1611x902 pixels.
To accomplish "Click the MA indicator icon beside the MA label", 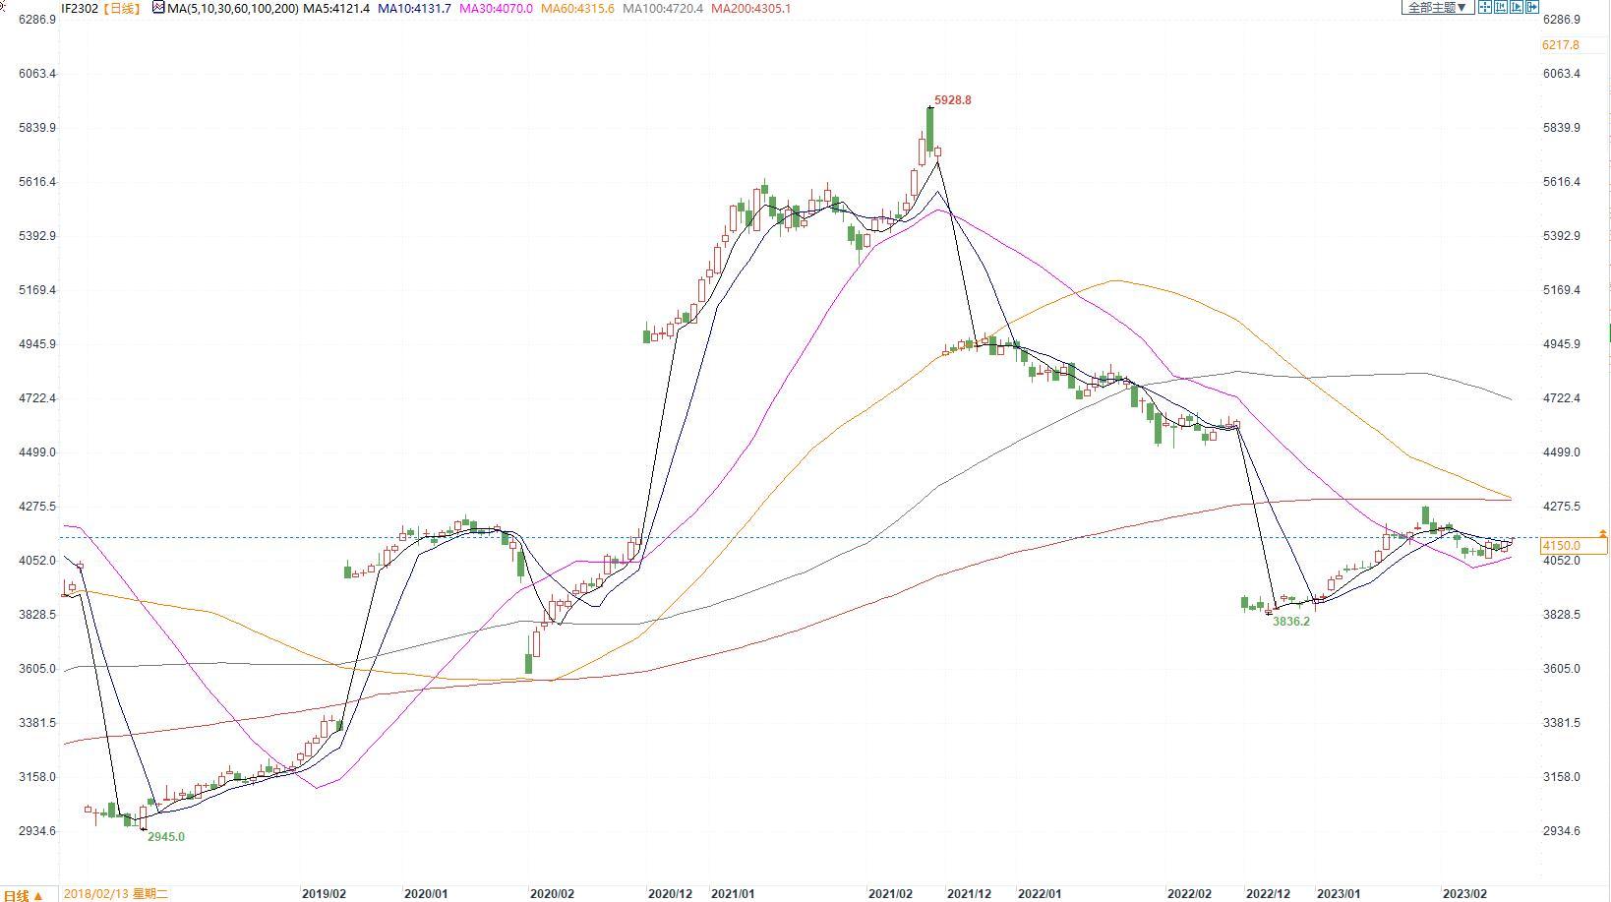I will pos(158,8).
